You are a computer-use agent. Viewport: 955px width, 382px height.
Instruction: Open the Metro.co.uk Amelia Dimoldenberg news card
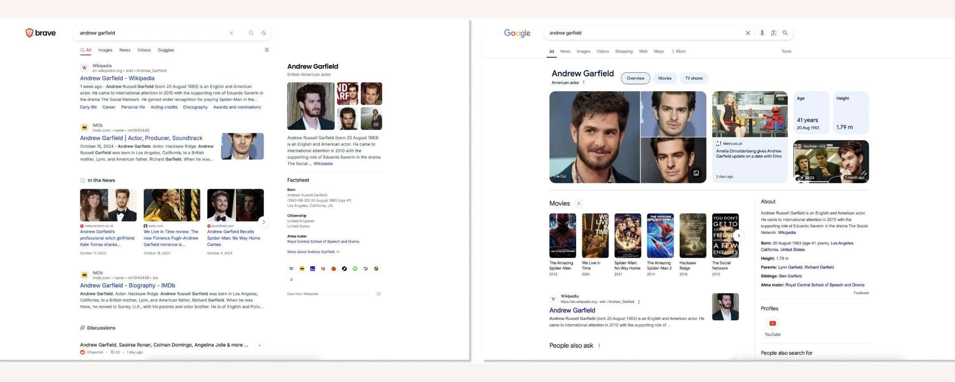click(x=750, y=137)
